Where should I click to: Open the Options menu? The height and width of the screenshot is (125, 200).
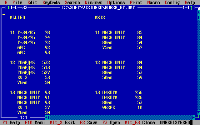[116, 2]
